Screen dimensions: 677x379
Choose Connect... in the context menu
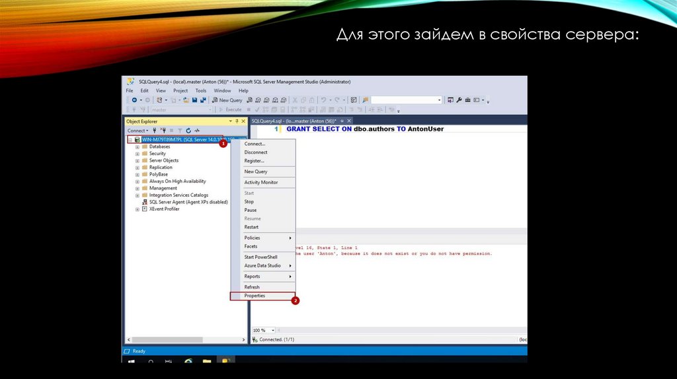click(263, 143)
